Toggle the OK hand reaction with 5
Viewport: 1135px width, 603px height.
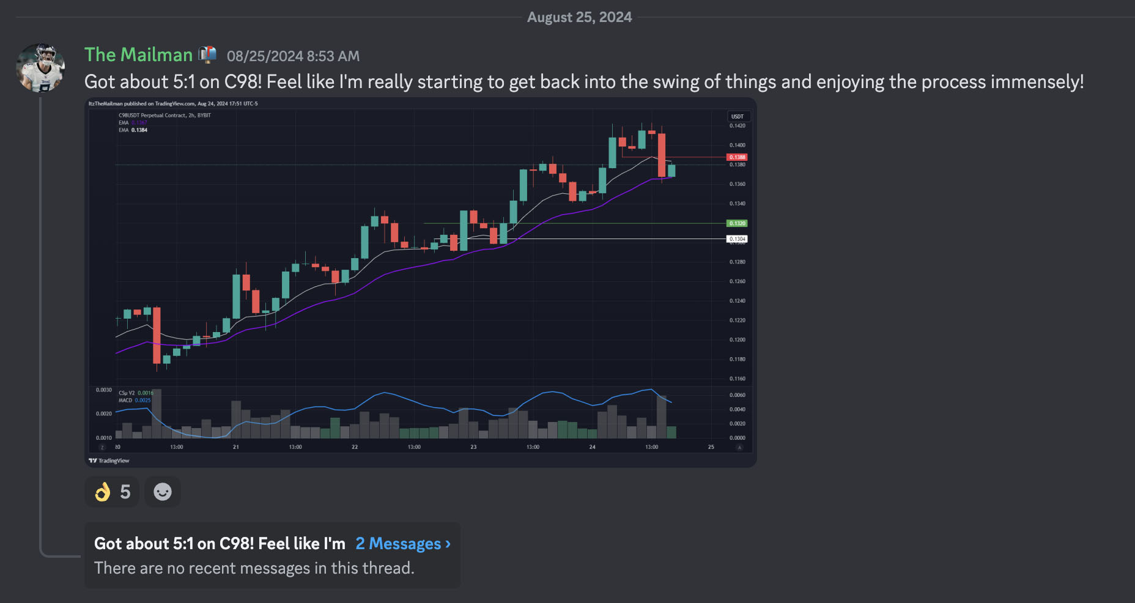pos(112,492)
